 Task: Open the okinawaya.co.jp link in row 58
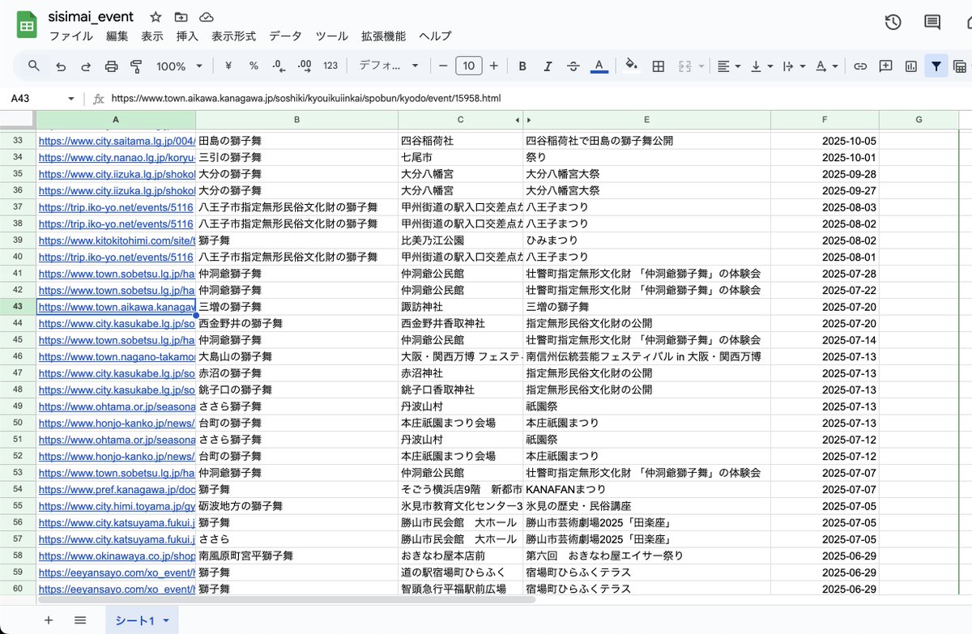pos(117,555)
